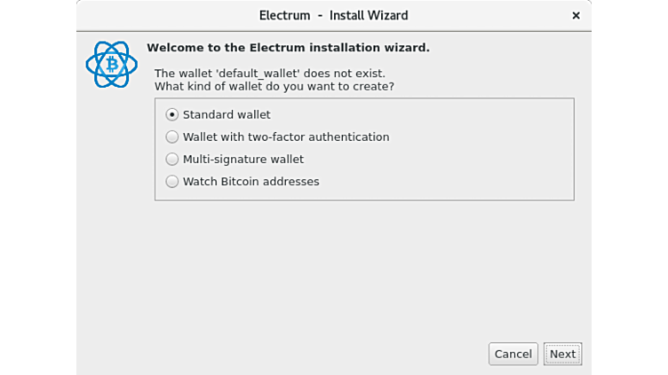This screenshot has width=668, height=375.
Task: Select the Standard wallet radio button
Action: 172,114
